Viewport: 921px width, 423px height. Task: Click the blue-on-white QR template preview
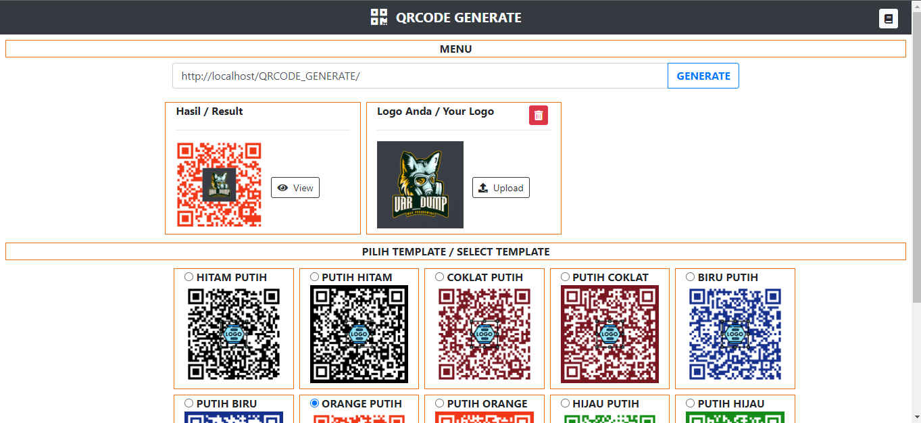(x=735, y=334)
